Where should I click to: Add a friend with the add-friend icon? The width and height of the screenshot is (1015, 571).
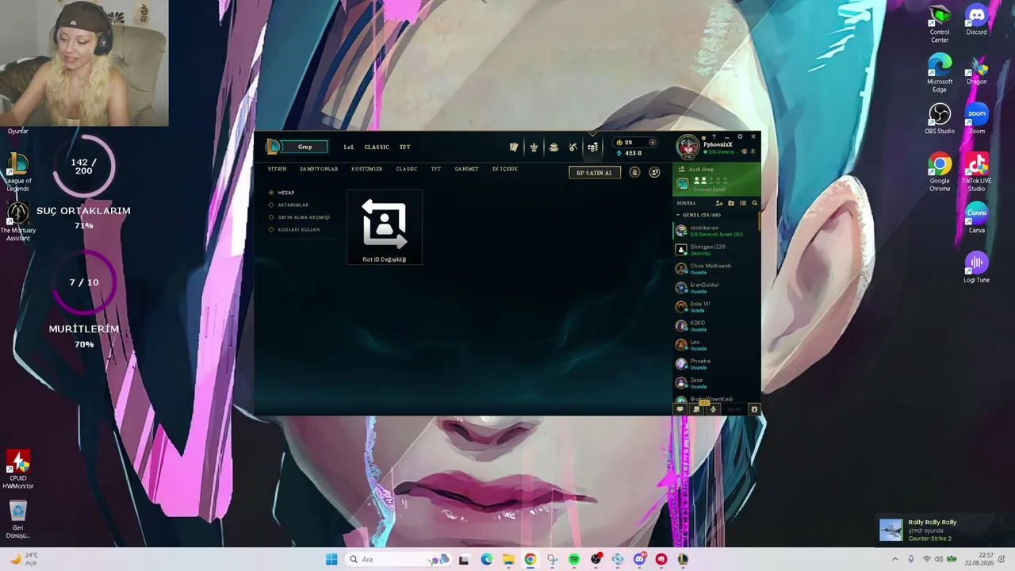click(x=719, y=203)
